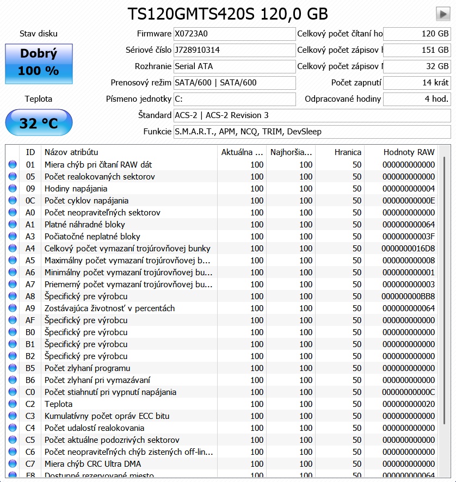Click the 32 °C temperature badge
Screen dimensions: 456x482
pyautogui.click(x=38, y=122)
